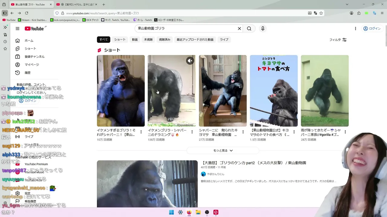Click the magnifier search button
Screen dimensions: 387x217
coord(249,29)
